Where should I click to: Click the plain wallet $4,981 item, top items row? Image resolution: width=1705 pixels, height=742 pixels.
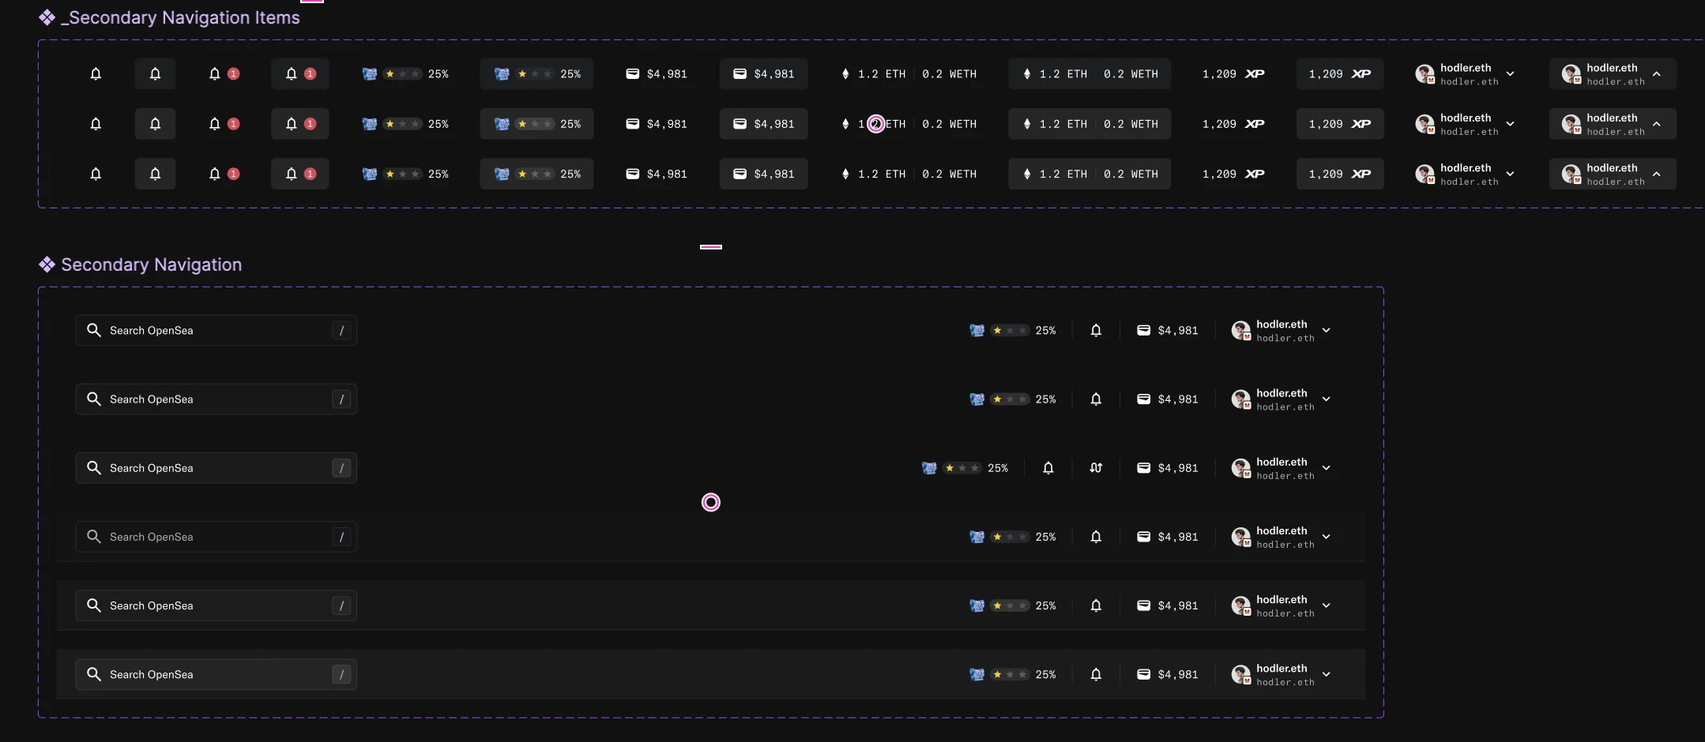657,73
